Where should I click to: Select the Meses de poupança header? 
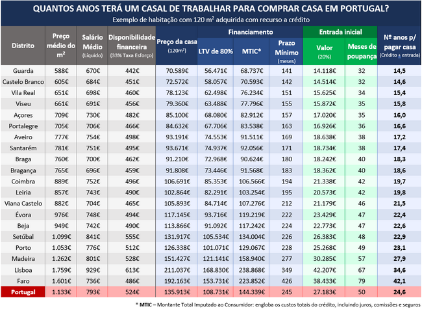coord(362,51)
